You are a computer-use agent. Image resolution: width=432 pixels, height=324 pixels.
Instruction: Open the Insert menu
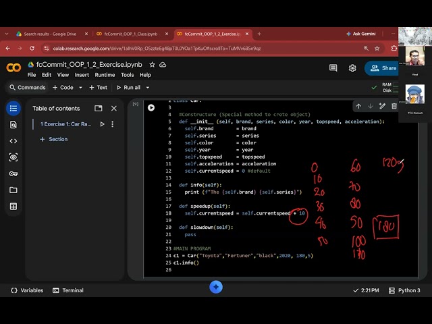click(82, 75)
